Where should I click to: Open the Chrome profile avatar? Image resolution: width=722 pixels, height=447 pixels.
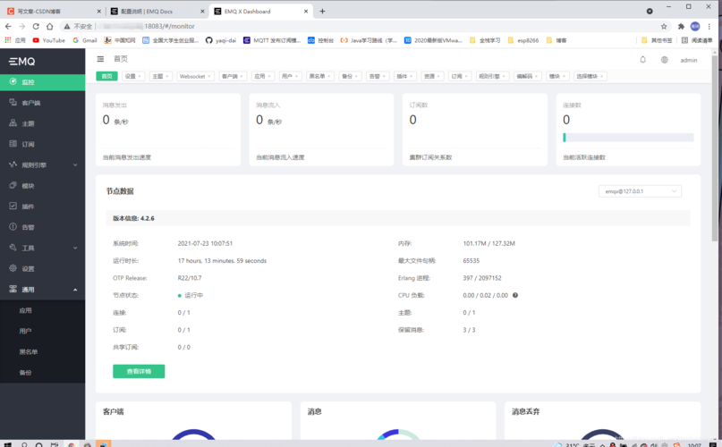pos(695,26)
